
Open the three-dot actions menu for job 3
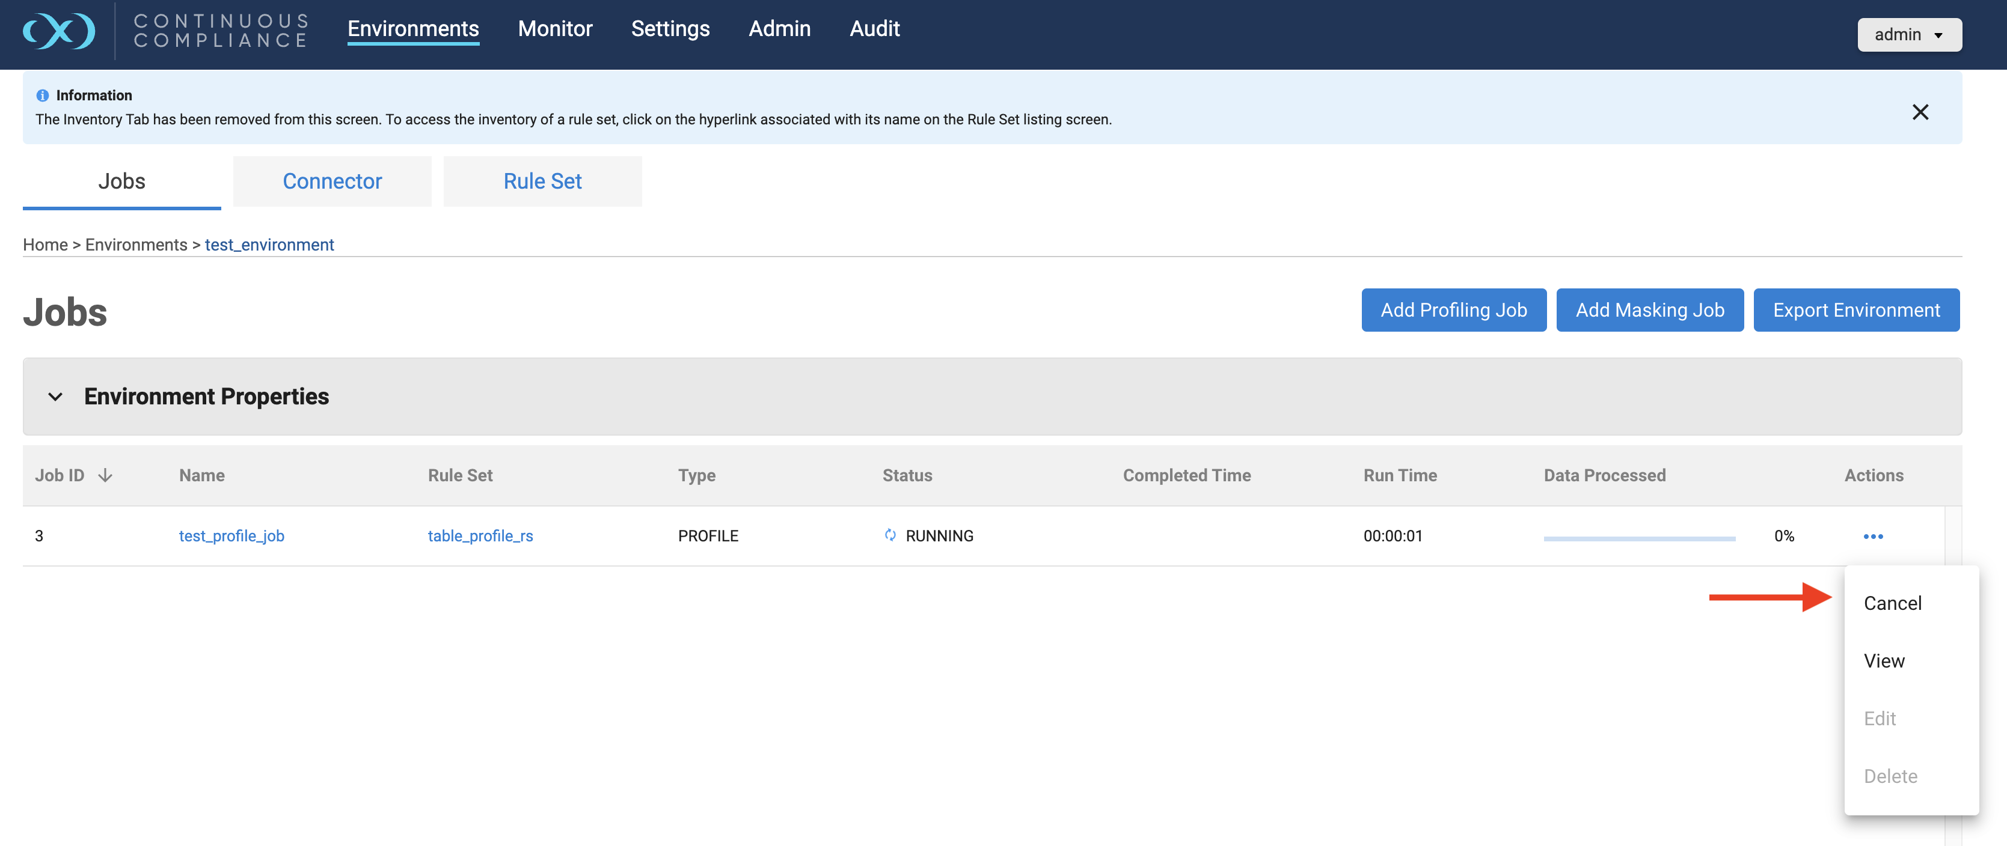1873,536
